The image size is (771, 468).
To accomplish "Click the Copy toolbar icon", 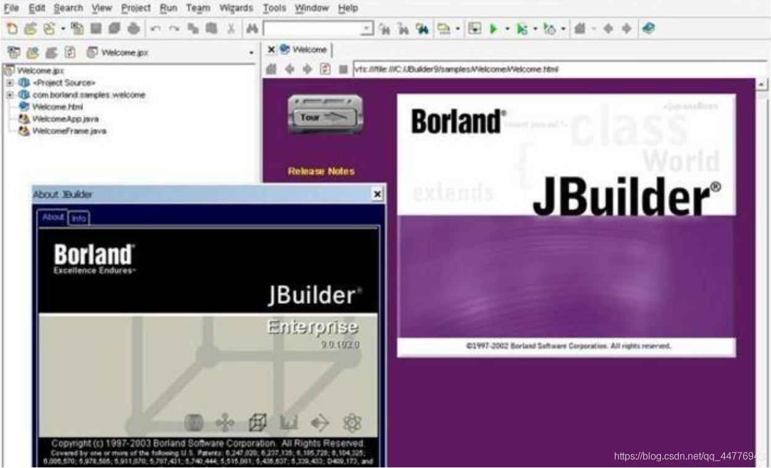I will pos(193,28).
